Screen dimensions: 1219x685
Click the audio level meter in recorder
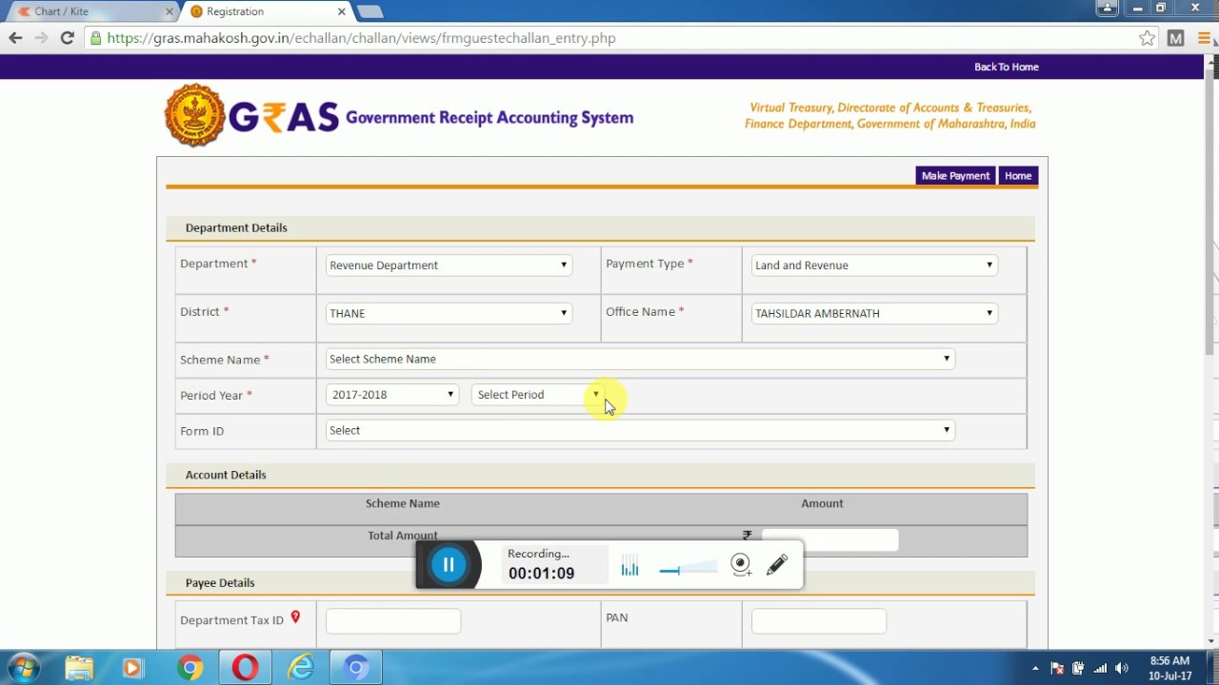629,567
